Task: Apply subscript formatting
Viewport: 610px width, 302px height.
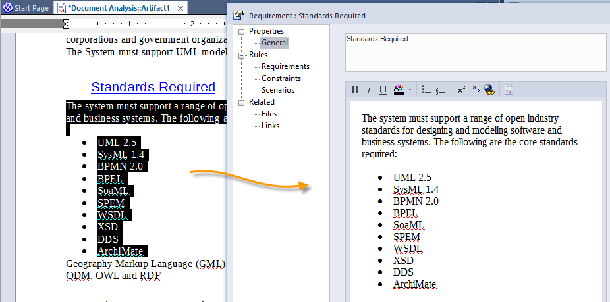Action: click(476, 90)
